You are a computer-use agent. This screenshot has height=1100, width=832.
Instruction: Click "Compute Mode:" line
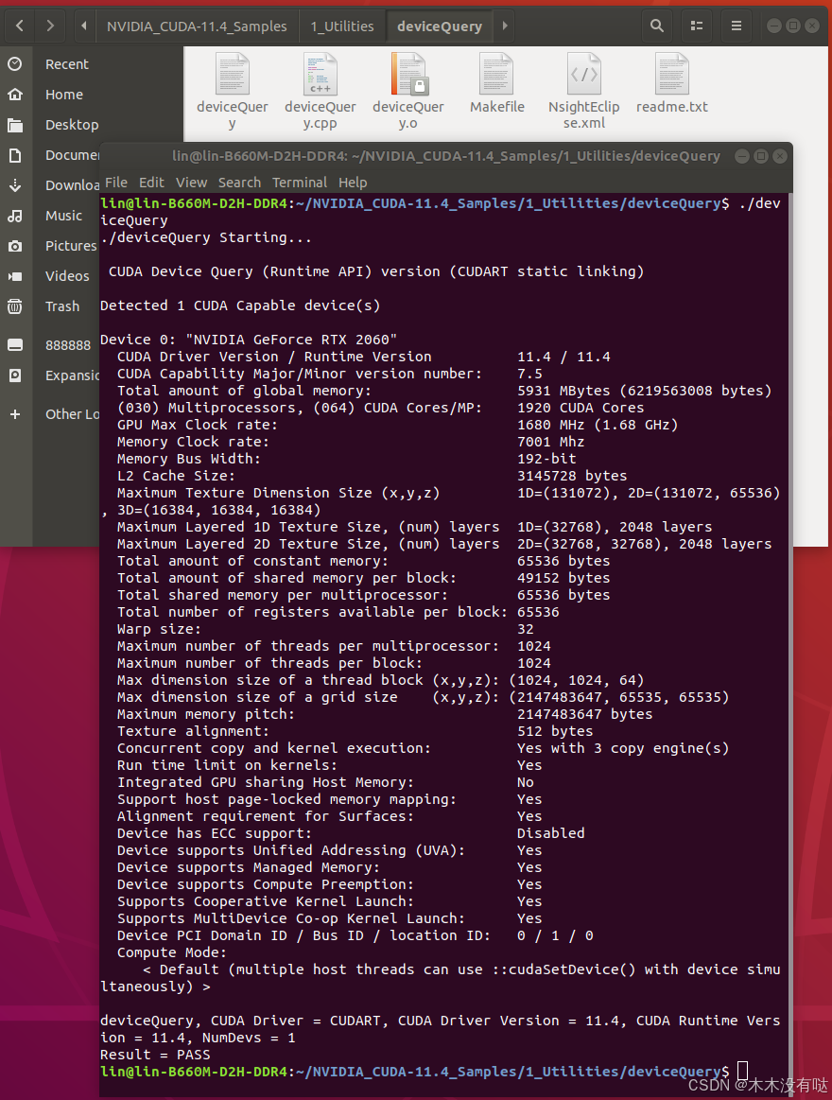[172, 952]
